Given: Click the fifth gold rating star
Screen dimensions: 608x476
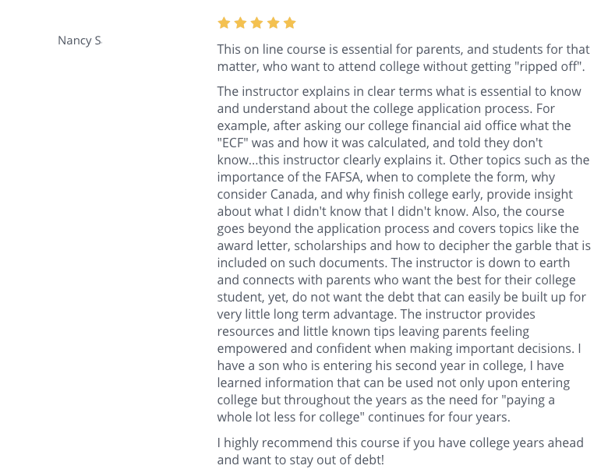Looking at the screenshot, I should click(290, 23).
